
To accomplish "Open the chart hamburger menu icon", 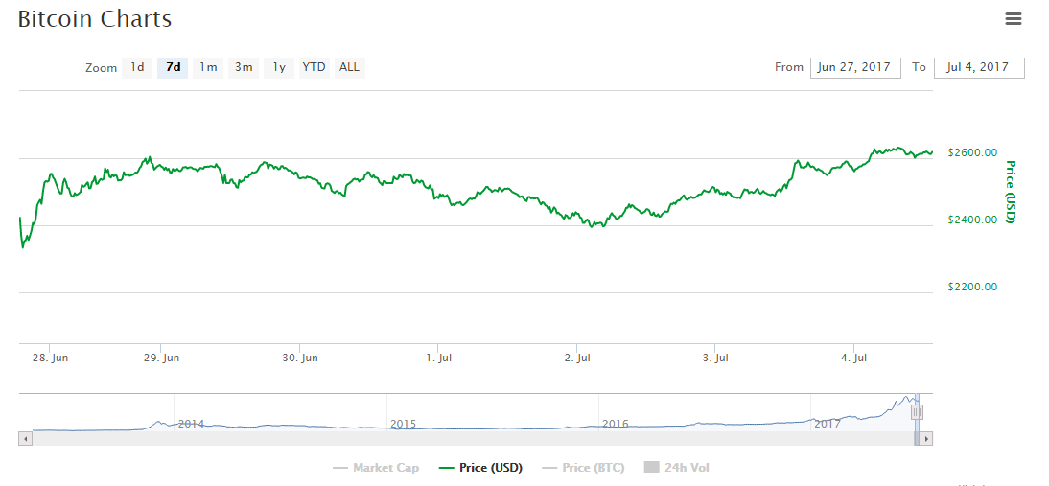I will [1013, 19].
